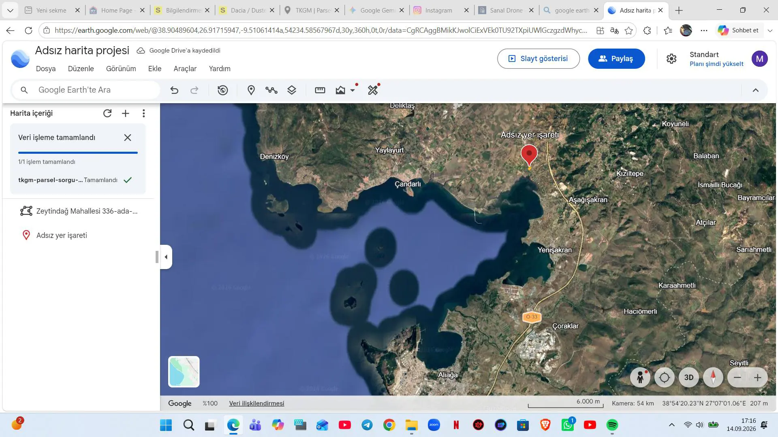Collapse the side panel with the arrow handle
Image resolution: width=778 pixels, height=437 pixels.
point(166,257)
